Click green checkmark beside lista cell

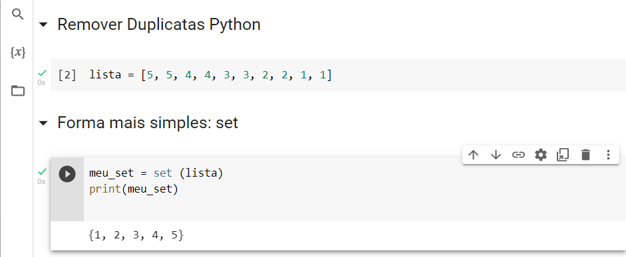(42, 73)
